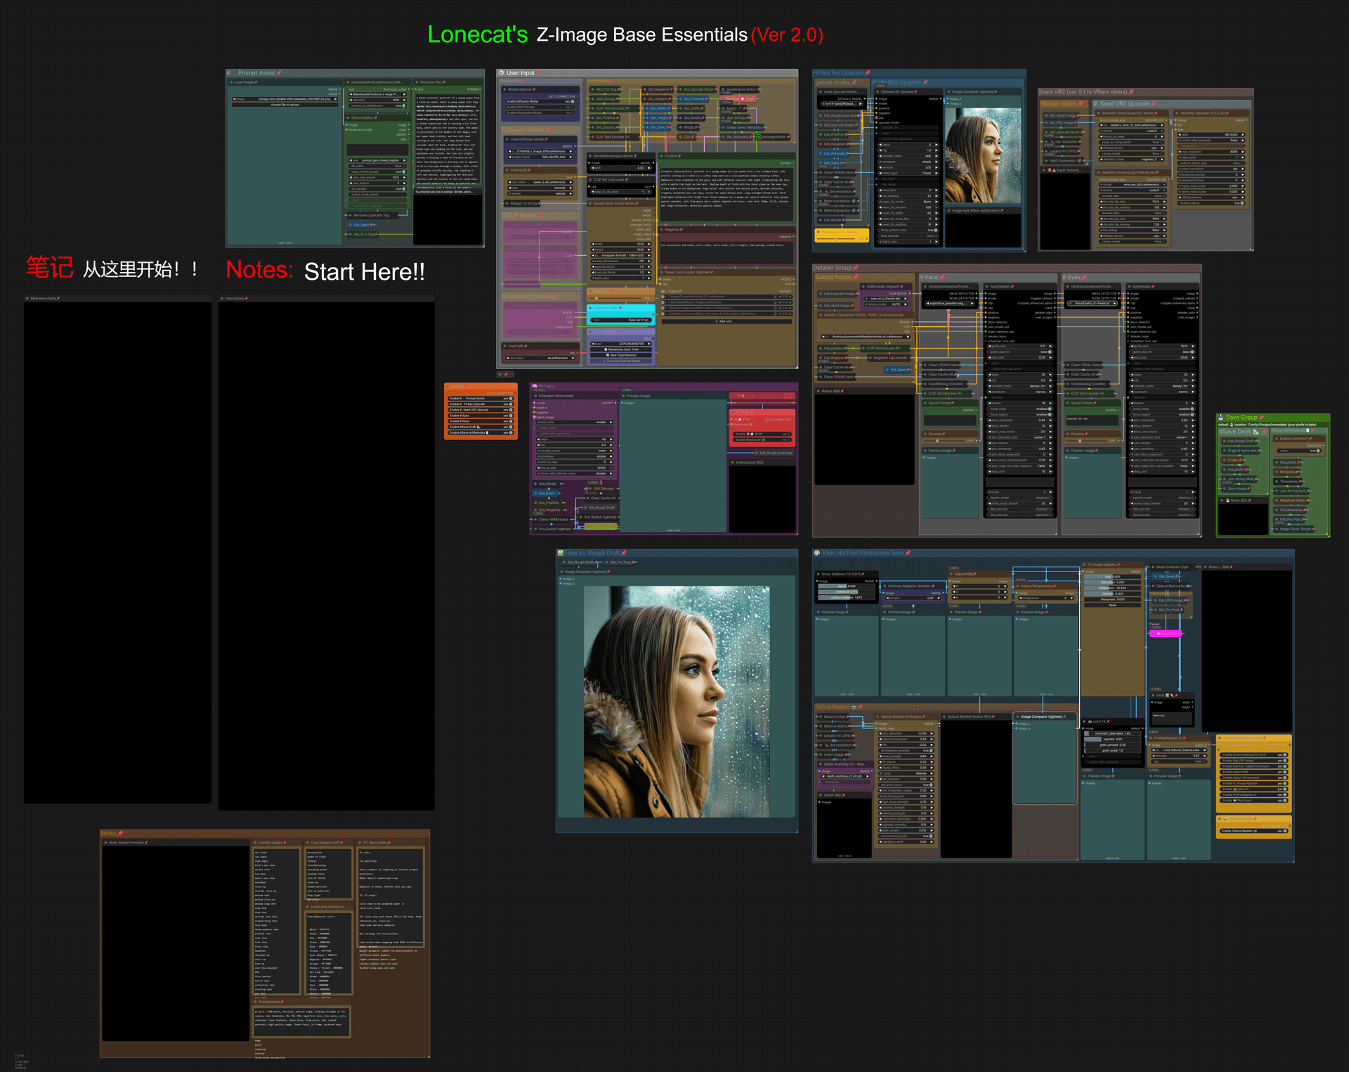The width and height of the screenshot is (1349, 1072).
Task: Collapse the KSampler (Advanced) node via its dot
Action: [x=535, y=396]
